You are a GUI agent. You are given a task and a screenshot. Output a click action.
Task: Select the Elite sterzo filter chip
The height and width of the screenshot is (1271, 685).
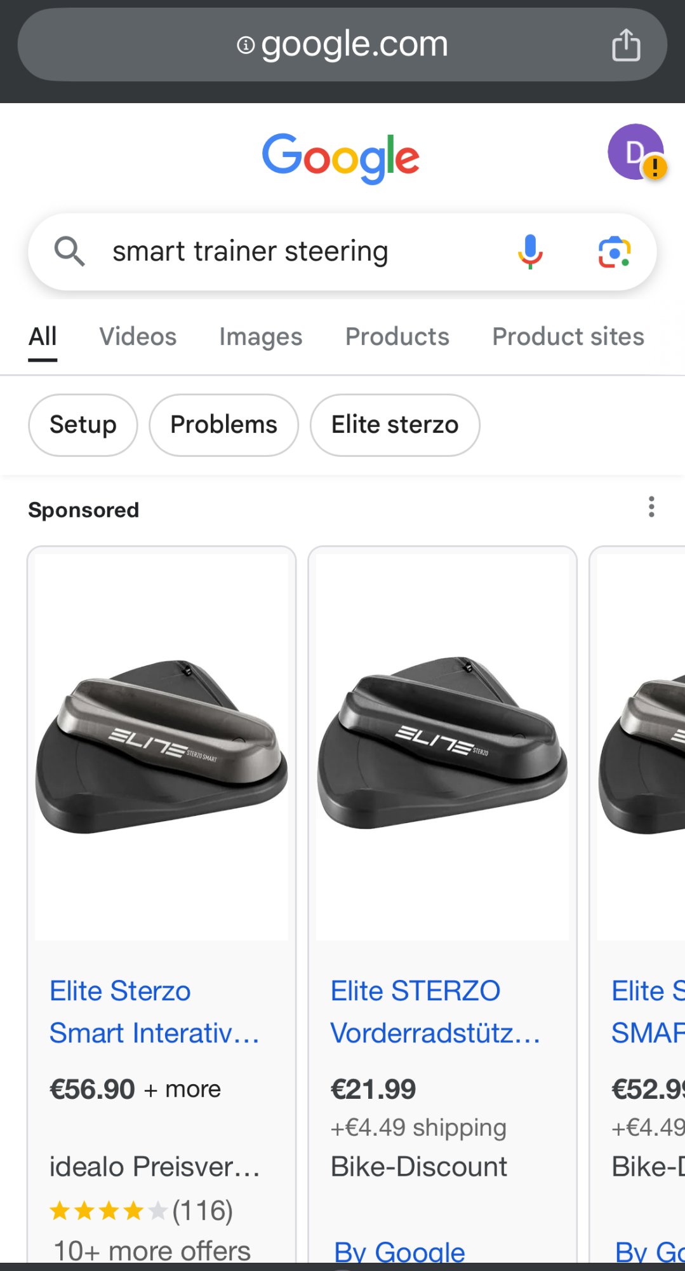394,425
